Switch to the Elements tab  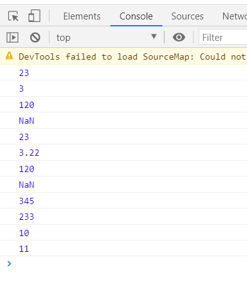point(82,16)
